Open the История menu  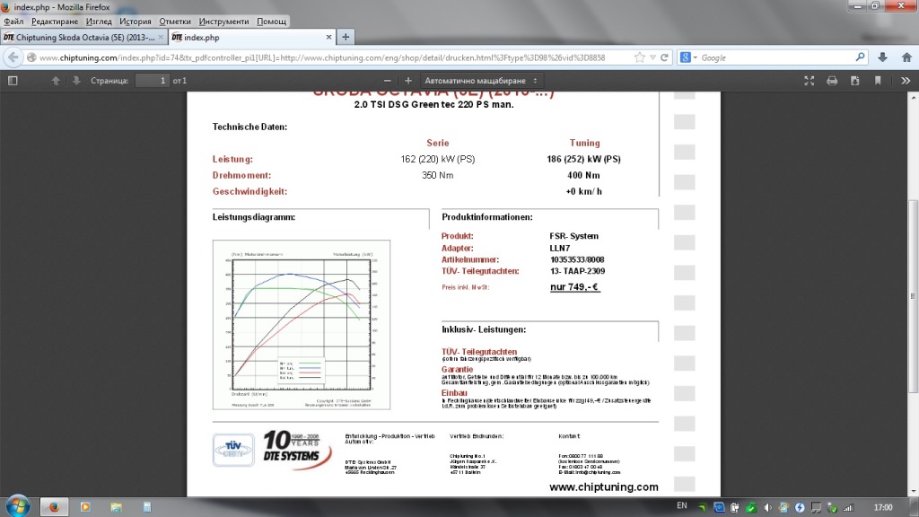pyautogui.click(x=136, y=21)
